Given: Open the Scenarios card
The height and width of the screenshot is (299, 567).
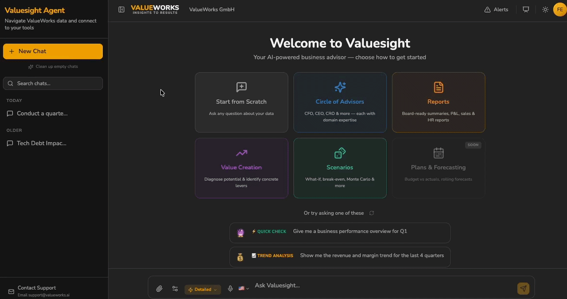Looking at the screenshot, I should (340, 168).
